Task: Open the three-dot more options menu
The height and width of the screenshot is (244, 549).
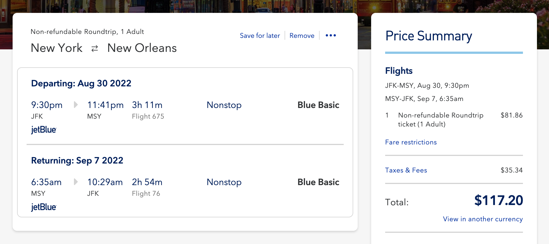Action: 331,36
